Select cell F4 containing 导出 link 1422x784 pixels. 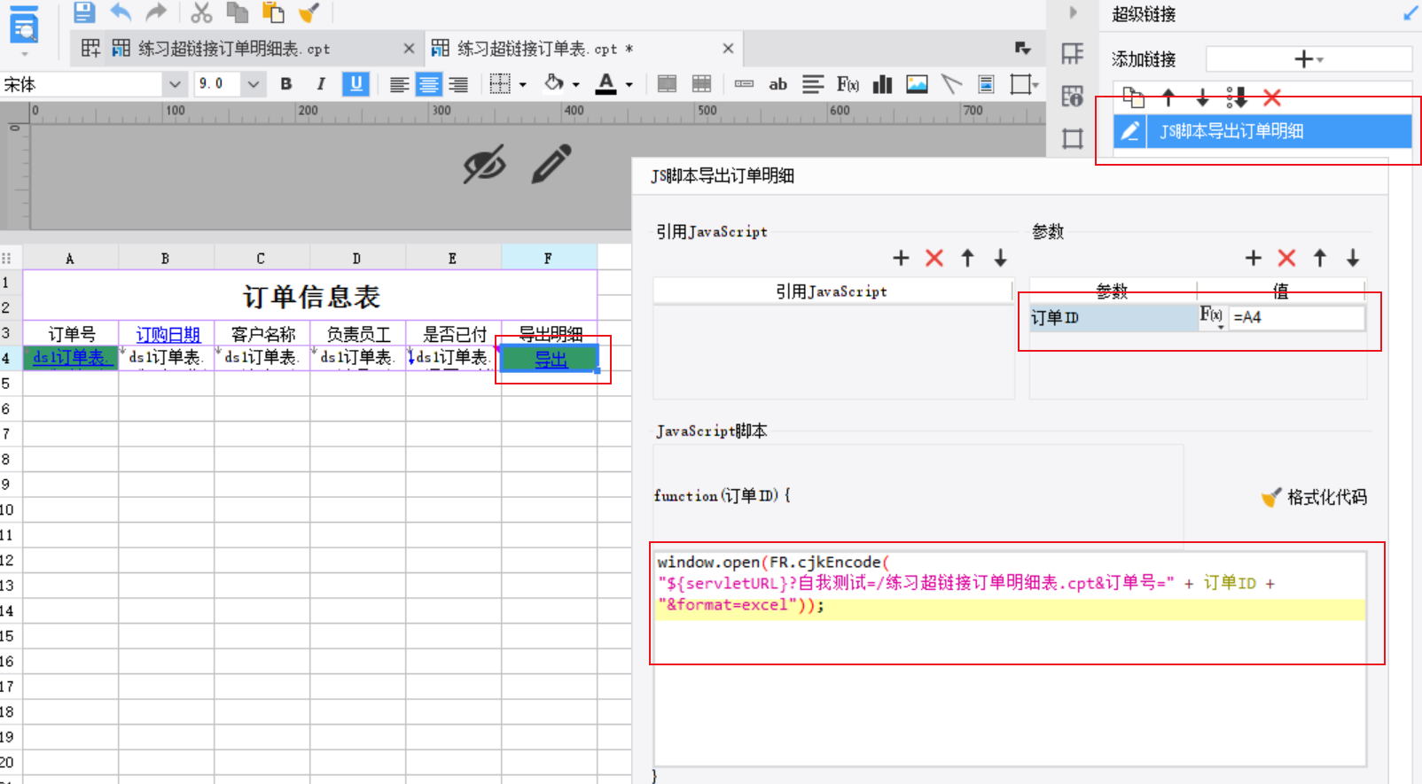pyautogui.click(x=550, y=359)
